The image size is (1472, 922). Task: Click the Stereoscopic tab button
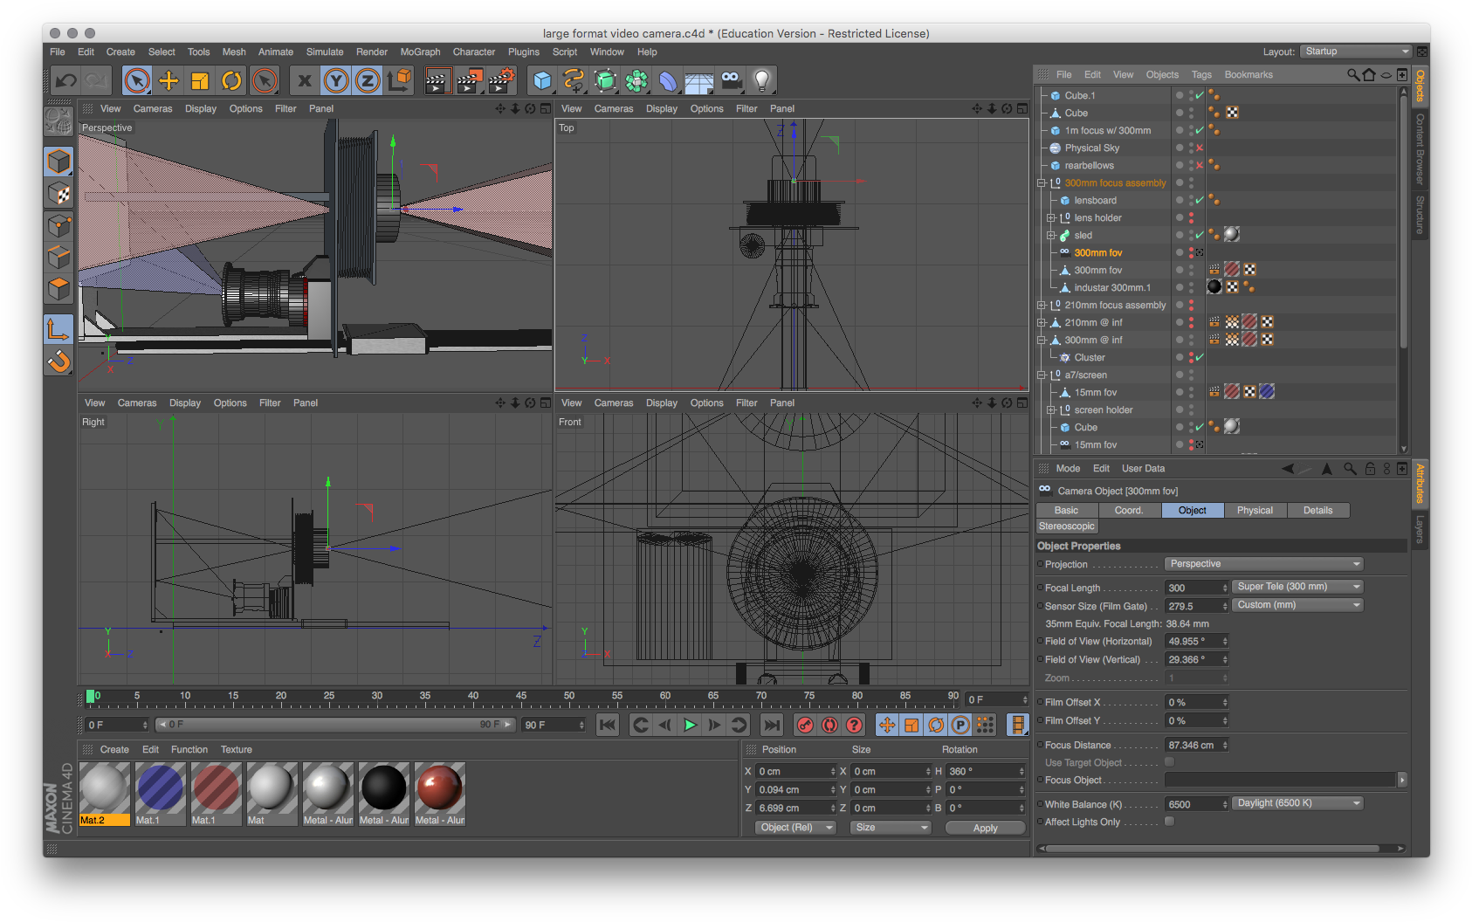point(1067,526)
